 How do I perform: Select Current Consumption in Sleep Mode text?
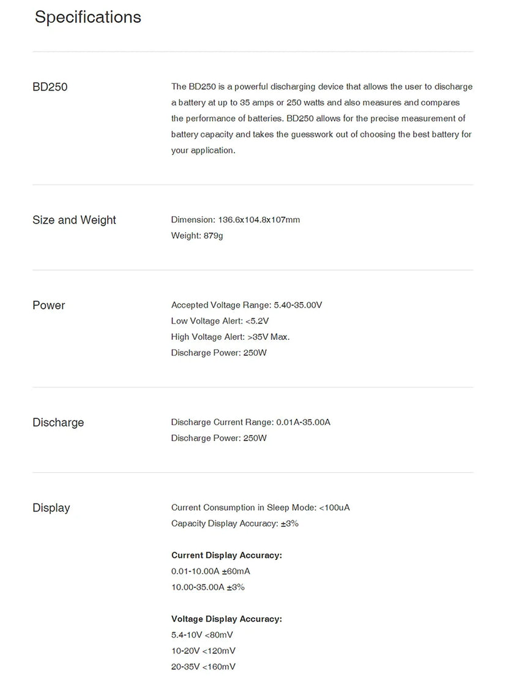pos(261,508)
